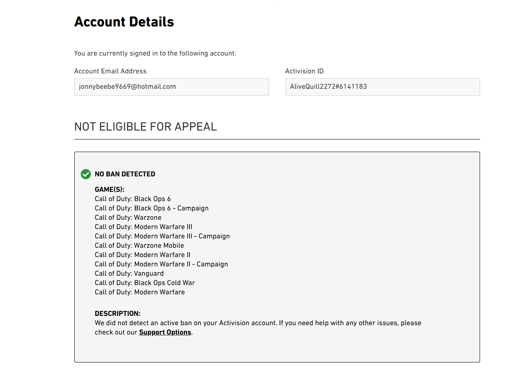Click the Call of Duty: Vanguard entry
Viewport: 506px width, 371px height.
pos(129,273)
